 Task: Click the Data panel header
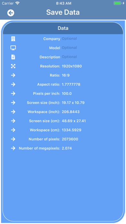tap(63, 28)
